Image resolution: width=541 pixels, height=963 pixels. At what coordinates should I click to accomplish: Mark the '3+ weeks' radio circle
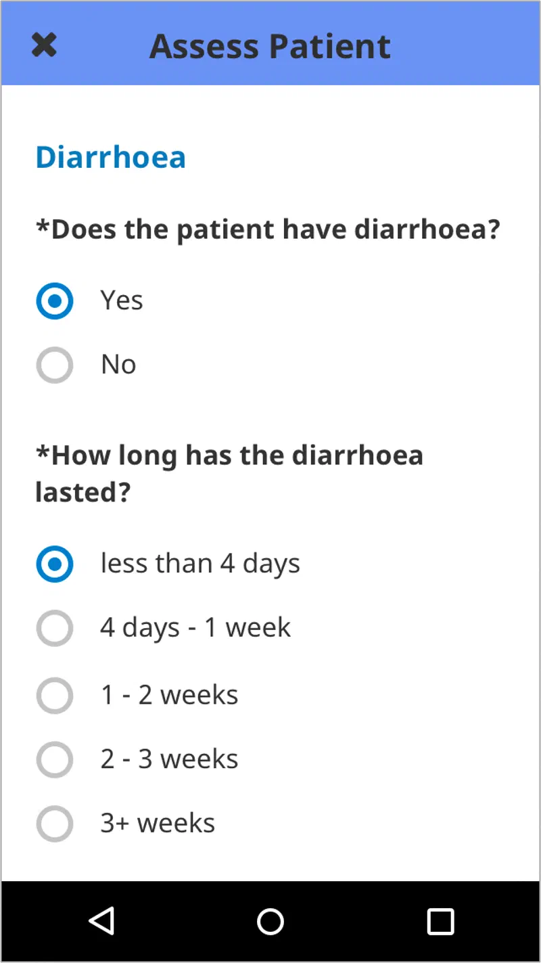click(54, 824)
